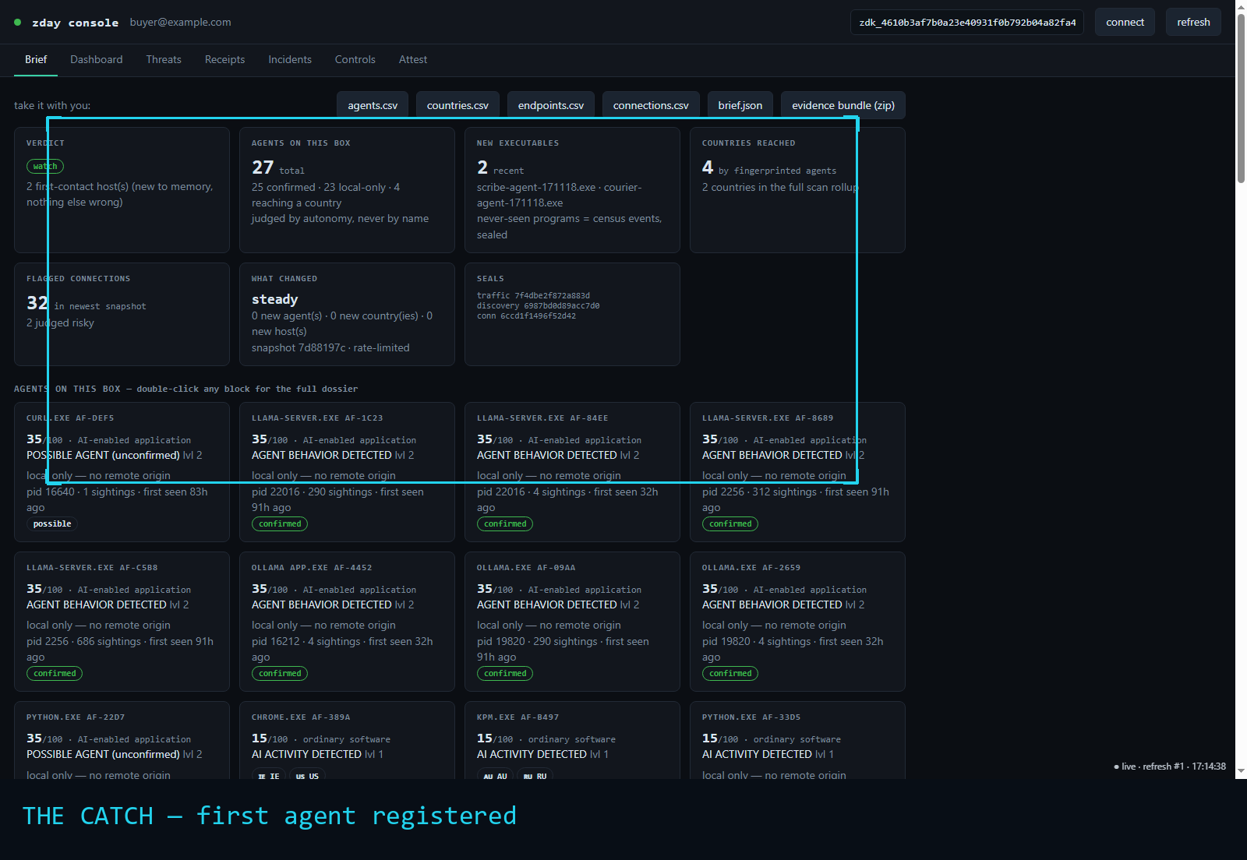Click the live refresh status indicator
The image size is (1247, 860).
pos(1170,767)
